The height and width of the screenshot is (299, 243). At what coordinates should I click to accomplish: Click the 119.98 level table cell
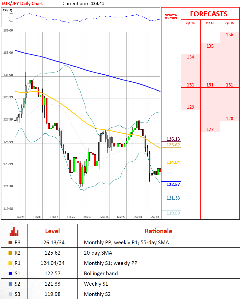(x=52, y=294)
